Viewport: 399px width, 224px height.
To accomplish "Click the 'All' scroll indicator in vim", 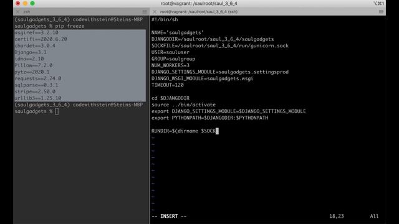I will click(x=374, y=216).
